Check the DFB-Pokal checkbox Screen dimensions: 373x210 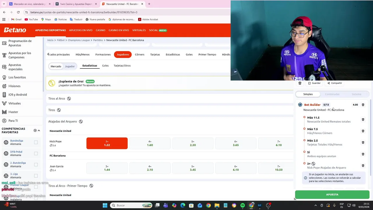pos(36,153)
